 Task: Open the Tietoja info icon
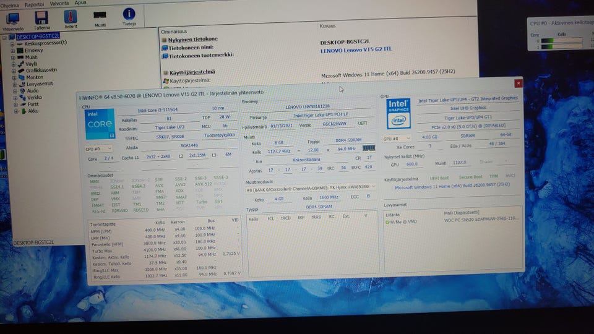[x=129, y=14]
